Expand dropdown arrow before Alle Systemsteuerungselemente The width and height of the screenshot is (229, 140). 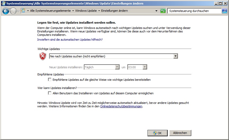28,11
